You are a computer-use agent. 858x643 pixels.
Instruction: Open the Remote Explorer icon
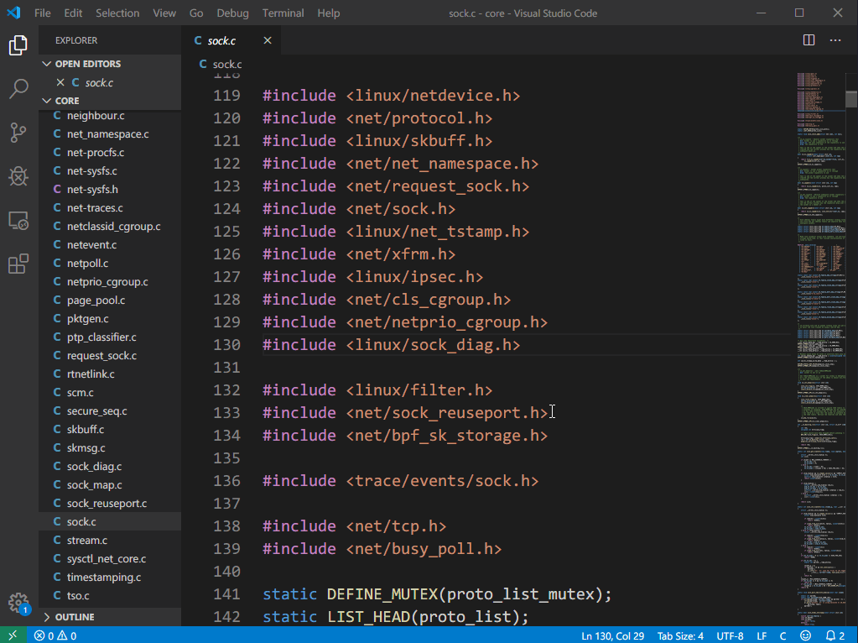click(18, 220)
